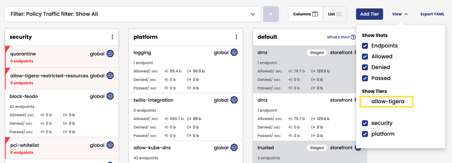Toggle the platform tier checkbox
Image resolution: width=452 pixels, height=163 pixels.
point(365,134)
